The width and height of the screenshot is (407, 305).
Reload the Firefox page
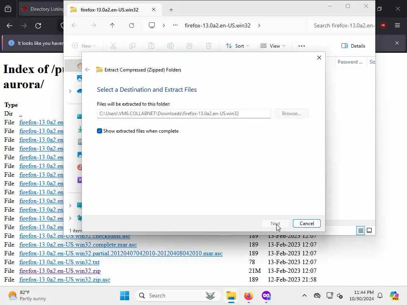point(38,26)
